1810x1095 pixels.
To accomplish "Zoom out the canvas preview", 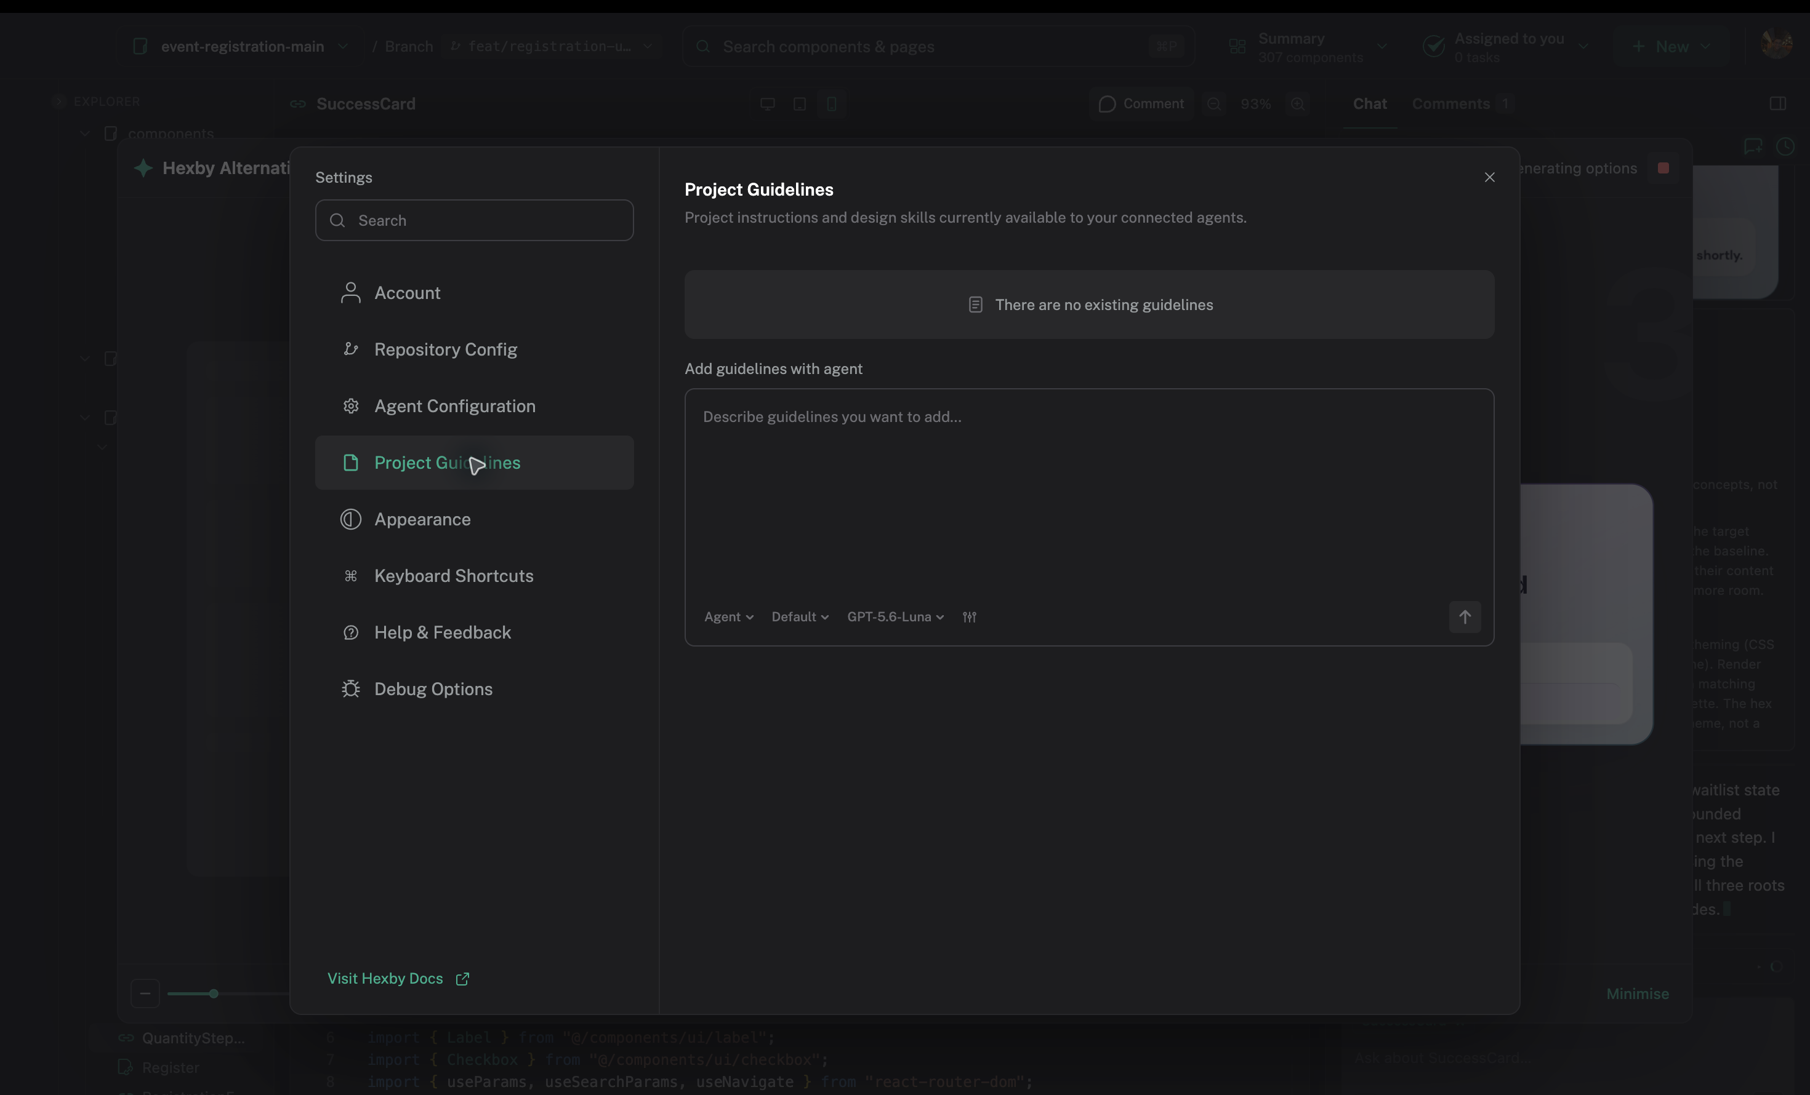I will tap(1213, 103).
